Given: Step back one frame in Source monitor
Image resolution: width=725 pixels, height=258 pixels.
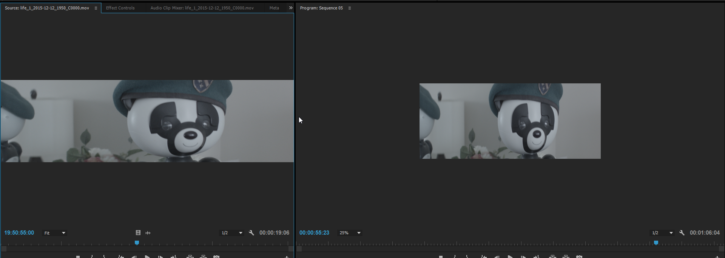Looking at the screenshot, I should point(134,256).
